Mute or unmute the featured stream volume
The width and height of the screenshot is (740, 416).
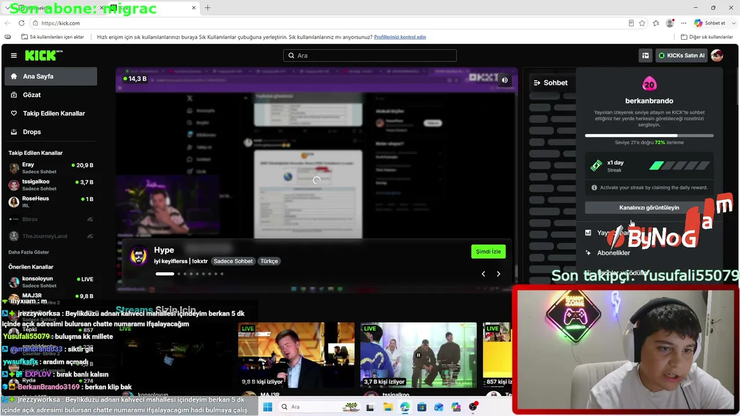505,80
